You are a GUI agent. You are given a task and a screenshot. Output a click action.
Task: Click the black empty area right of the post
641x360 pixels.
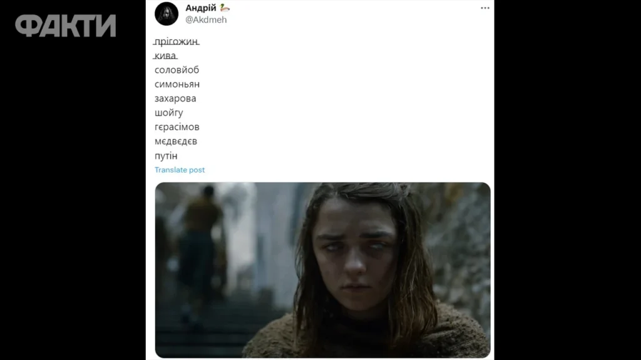click(567, 180)
